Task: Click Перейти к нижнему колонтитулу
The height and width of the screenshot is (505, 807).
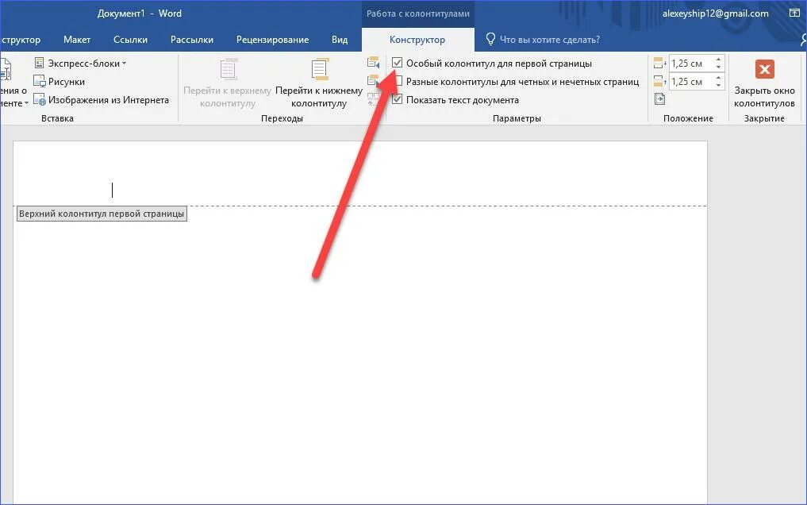Action: 319,83
